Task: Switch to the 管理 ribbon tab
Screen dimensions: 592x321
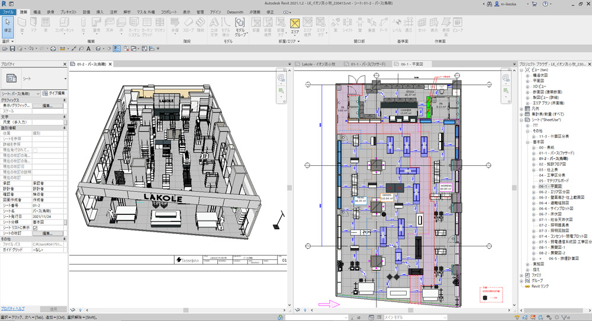Action: point(200,12)
